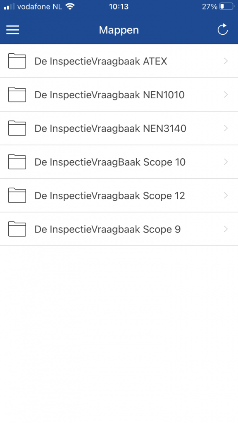238x423 pixels.
Task: Expand the NEN1010 folder via its chevron
Action: (x=226, y=95)
